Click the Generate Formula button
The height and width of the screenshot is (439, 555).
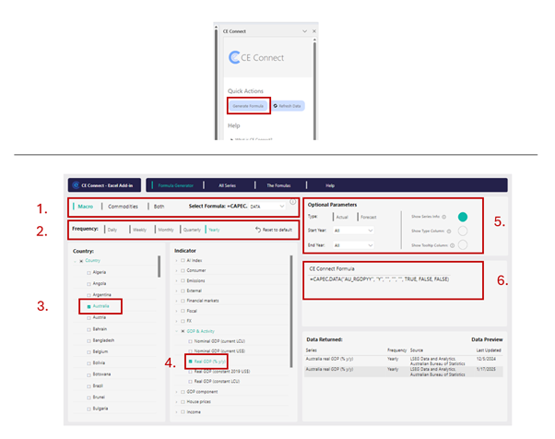(x=249, y=106)
